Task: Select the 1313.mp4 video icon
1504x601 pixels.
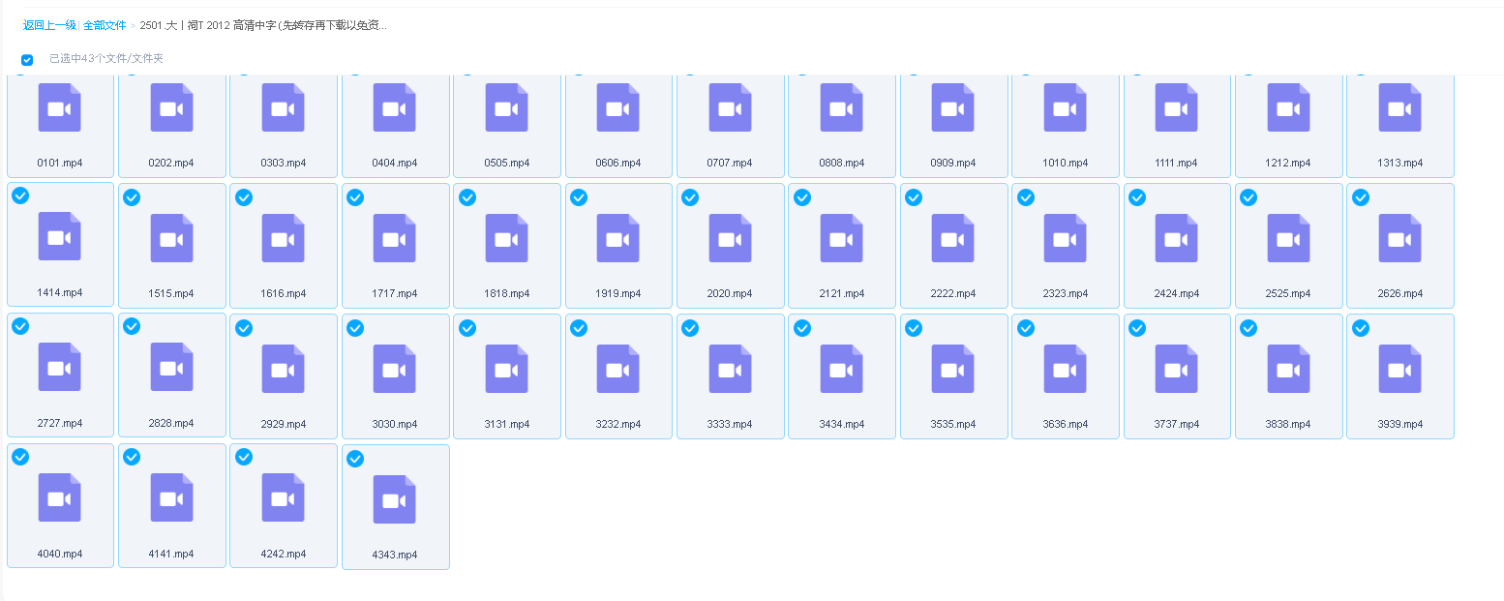Action: click(1399, 108)
